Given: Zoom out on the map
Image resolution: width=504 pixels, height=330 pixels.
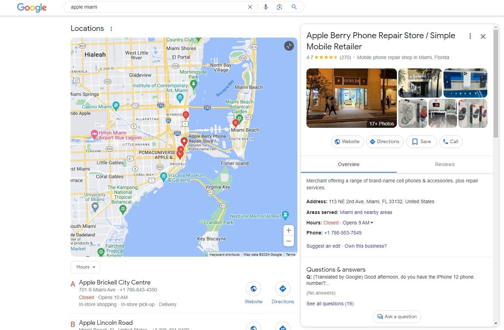Looking at the screenshot, I should click(x=289, y=241).
